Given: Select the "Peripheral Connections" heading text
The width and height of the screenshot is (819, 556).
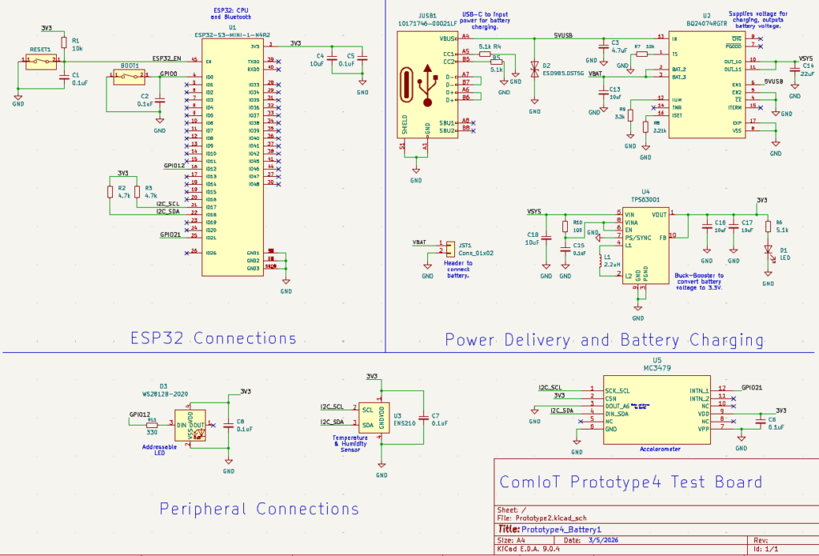Looking at the screenshot, I should 259,509.
